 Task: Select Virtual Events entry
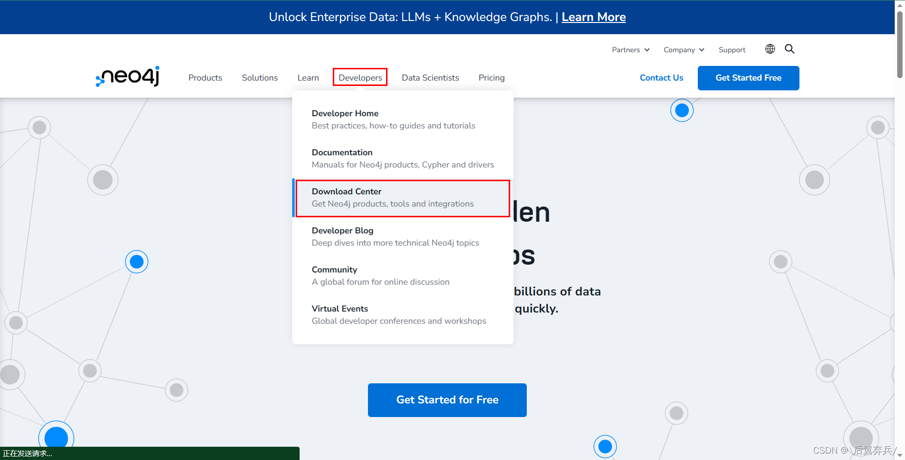403,315
